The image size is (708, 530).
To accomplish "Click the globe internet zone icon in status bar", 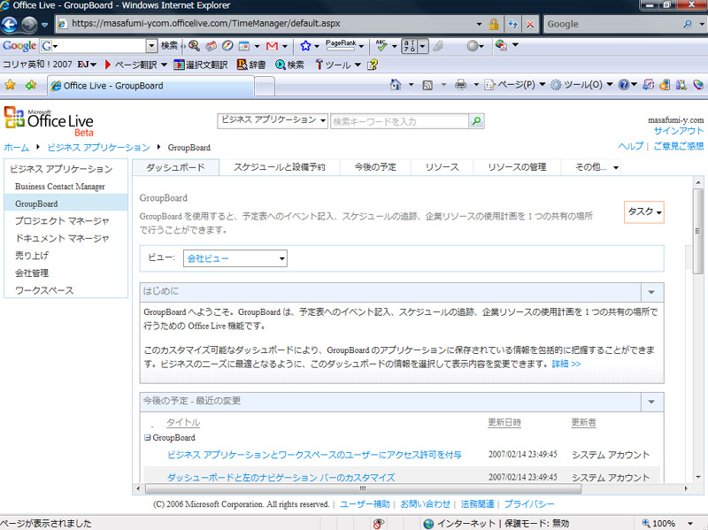I will [x=428, y=523].
